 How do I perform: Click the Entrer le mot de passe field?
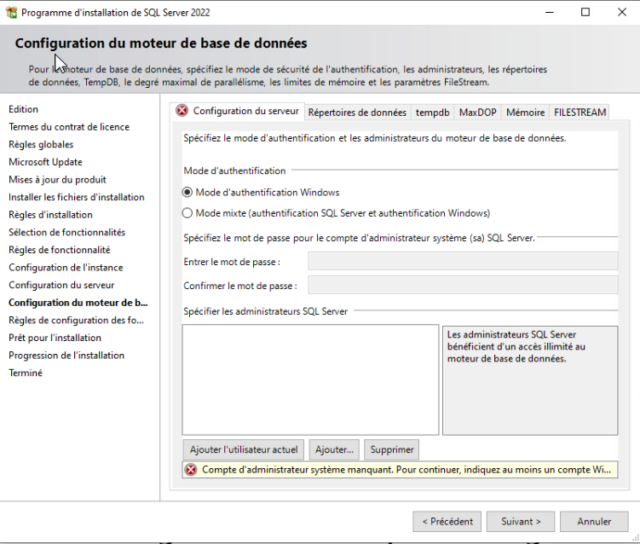pos(463,262)
